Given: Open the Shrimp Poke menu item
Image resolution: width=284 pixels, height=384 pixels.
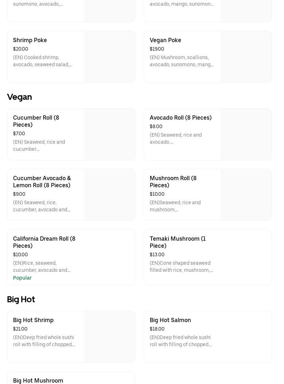Looking at the screenshot, I should (30, 40).
